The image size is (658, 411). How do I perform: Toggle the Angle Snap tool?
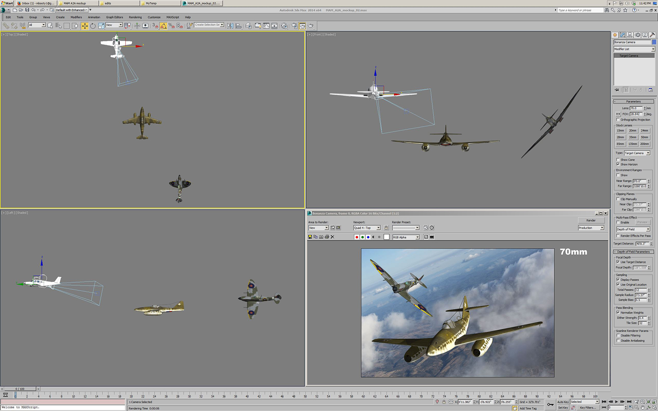coord(164,26)
